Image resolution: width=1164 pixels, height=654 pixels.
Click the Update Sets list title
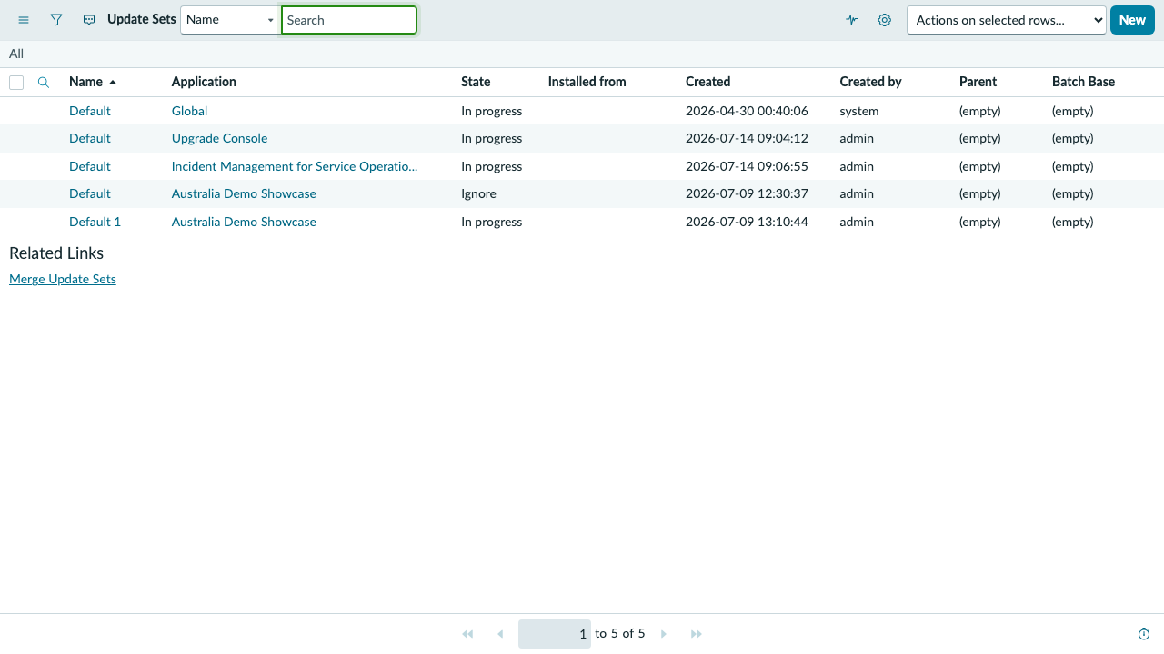pyautogui.click(x=142, y=19)
